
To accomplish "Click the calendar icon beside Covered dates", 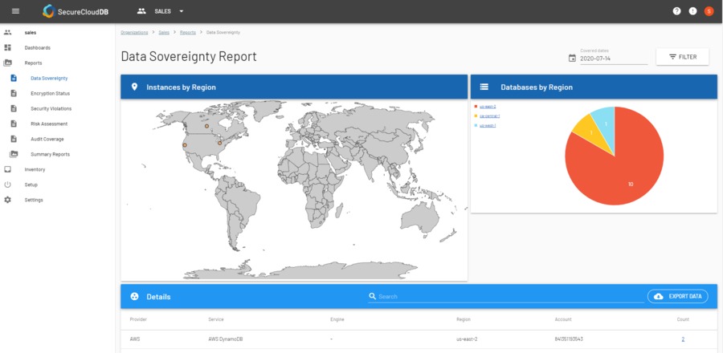I will [x=572, y=58].
